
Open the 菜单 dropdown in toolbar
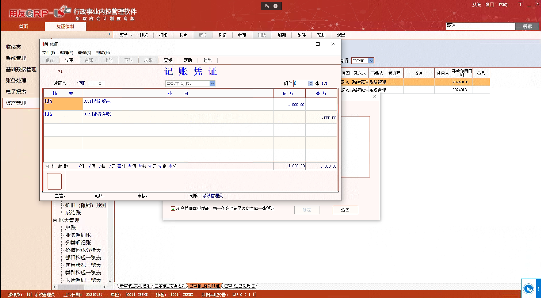point(126,35)
